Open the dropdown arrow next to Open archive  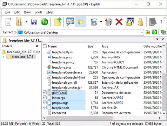[x=27, y=22]
